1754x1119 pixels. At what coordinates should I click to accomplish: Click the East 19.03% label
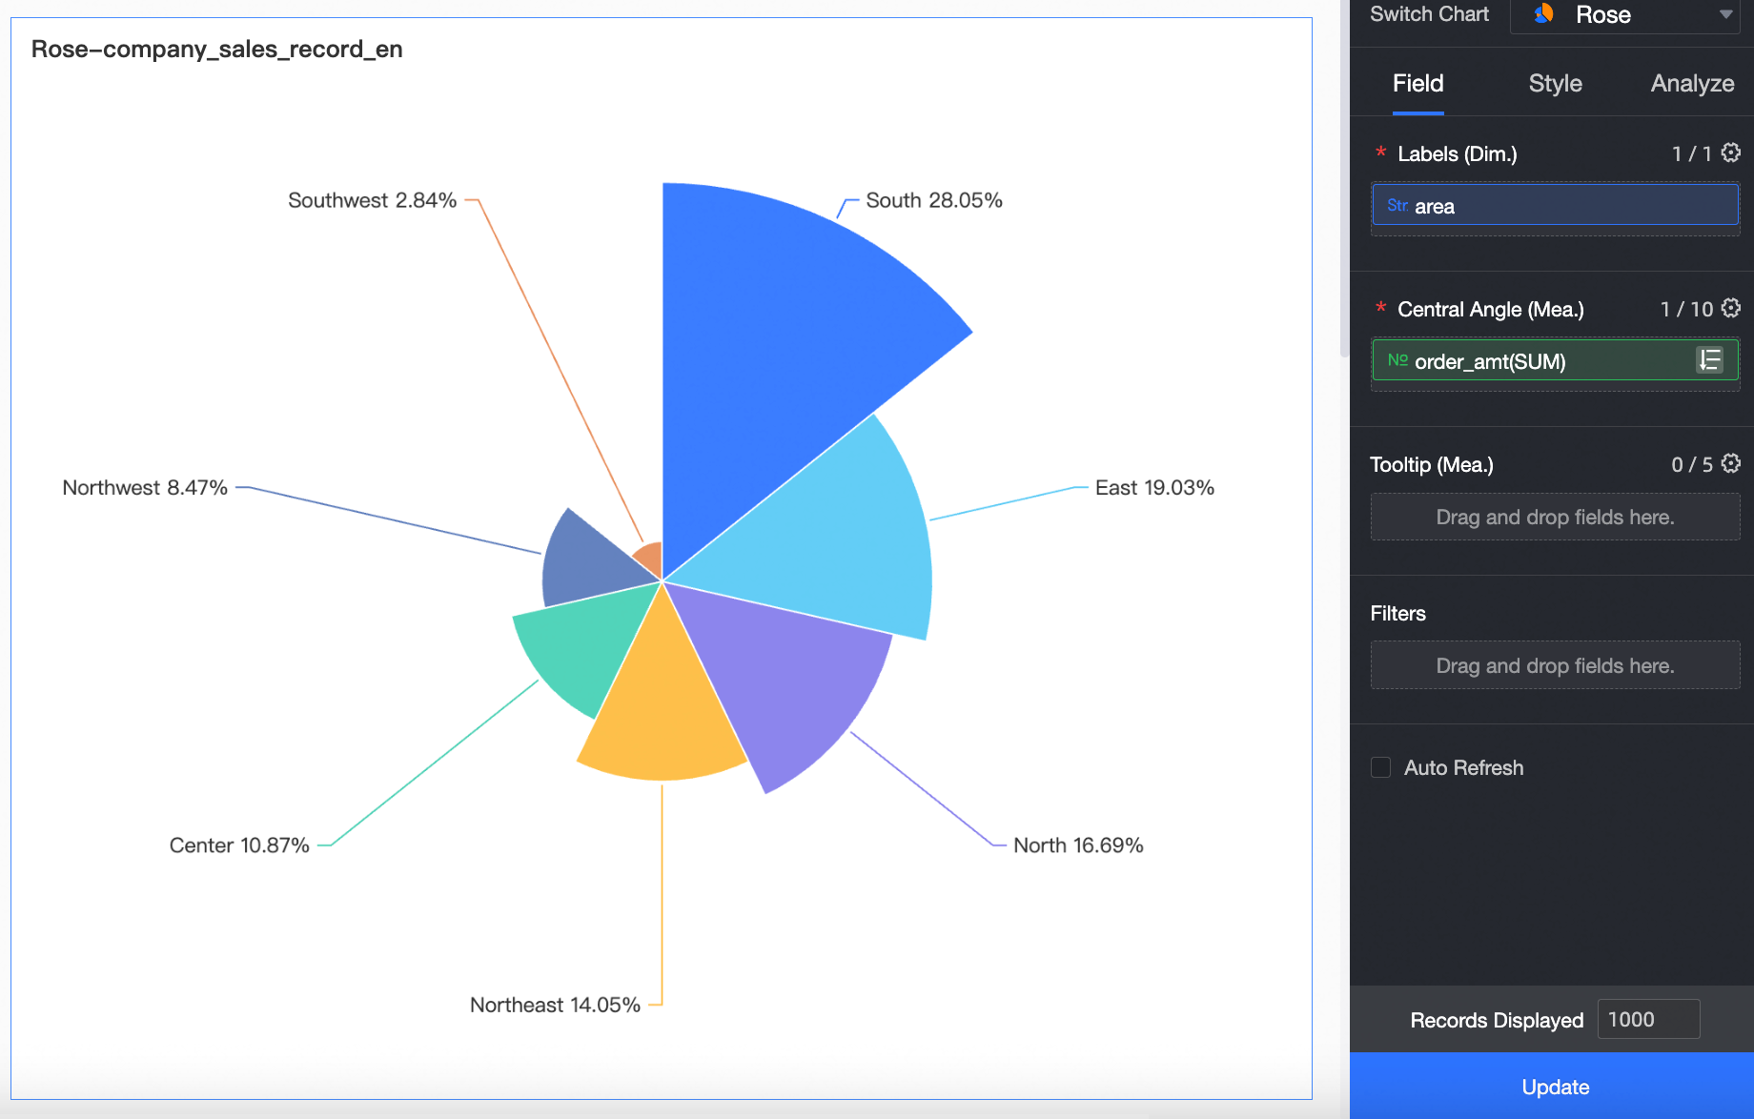pyautogui.click(x=1154, y=487)
